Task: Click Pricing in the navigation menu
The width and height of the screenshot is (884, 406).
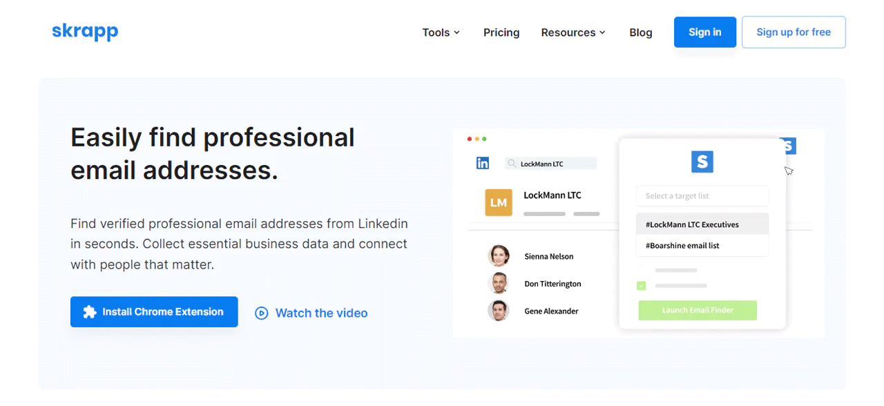Action: [x=501, y=32]
